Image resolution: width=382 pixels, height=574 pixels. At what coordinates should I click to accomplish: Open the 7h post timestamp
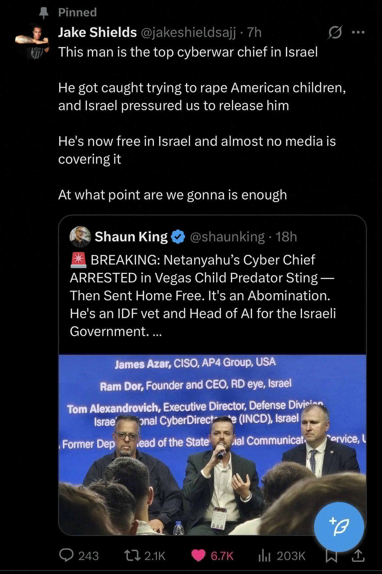click(254, 32)
